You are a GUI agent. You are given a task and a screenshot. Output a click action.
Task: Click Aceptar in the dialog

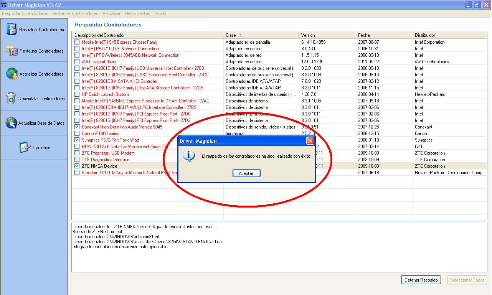tap(246, 173)
